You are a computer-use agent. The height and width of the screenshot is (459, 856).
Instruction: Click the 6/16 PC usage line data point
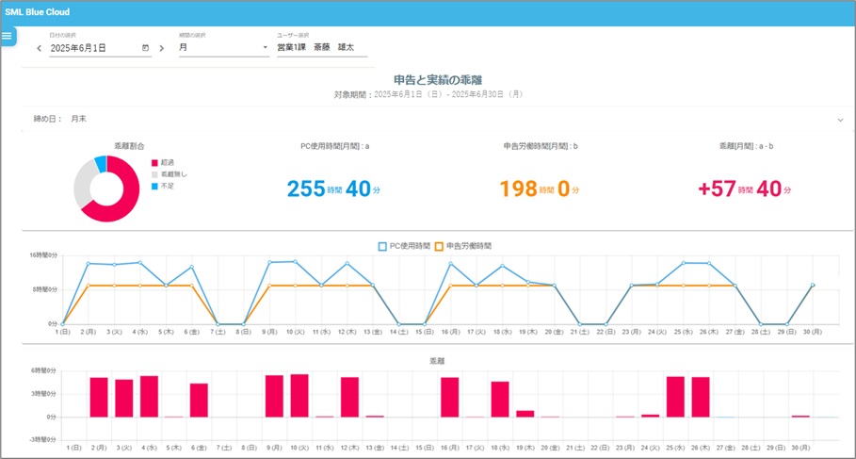450,264
